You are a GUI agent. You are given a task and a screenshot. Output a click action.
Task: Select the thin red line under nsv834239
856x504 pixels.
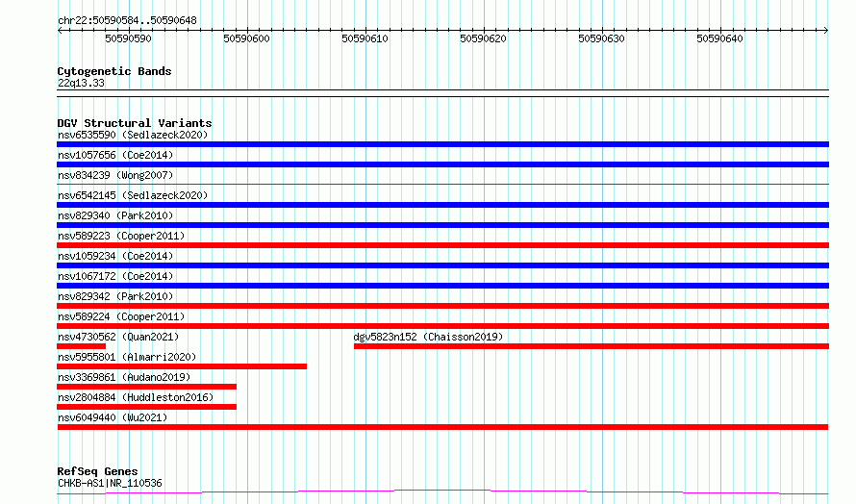pos(442,185)
